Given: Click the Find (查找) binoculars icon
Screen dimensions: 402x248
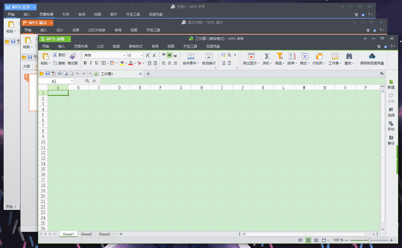Looking at the screenshot, I should (x=349, y=56).
